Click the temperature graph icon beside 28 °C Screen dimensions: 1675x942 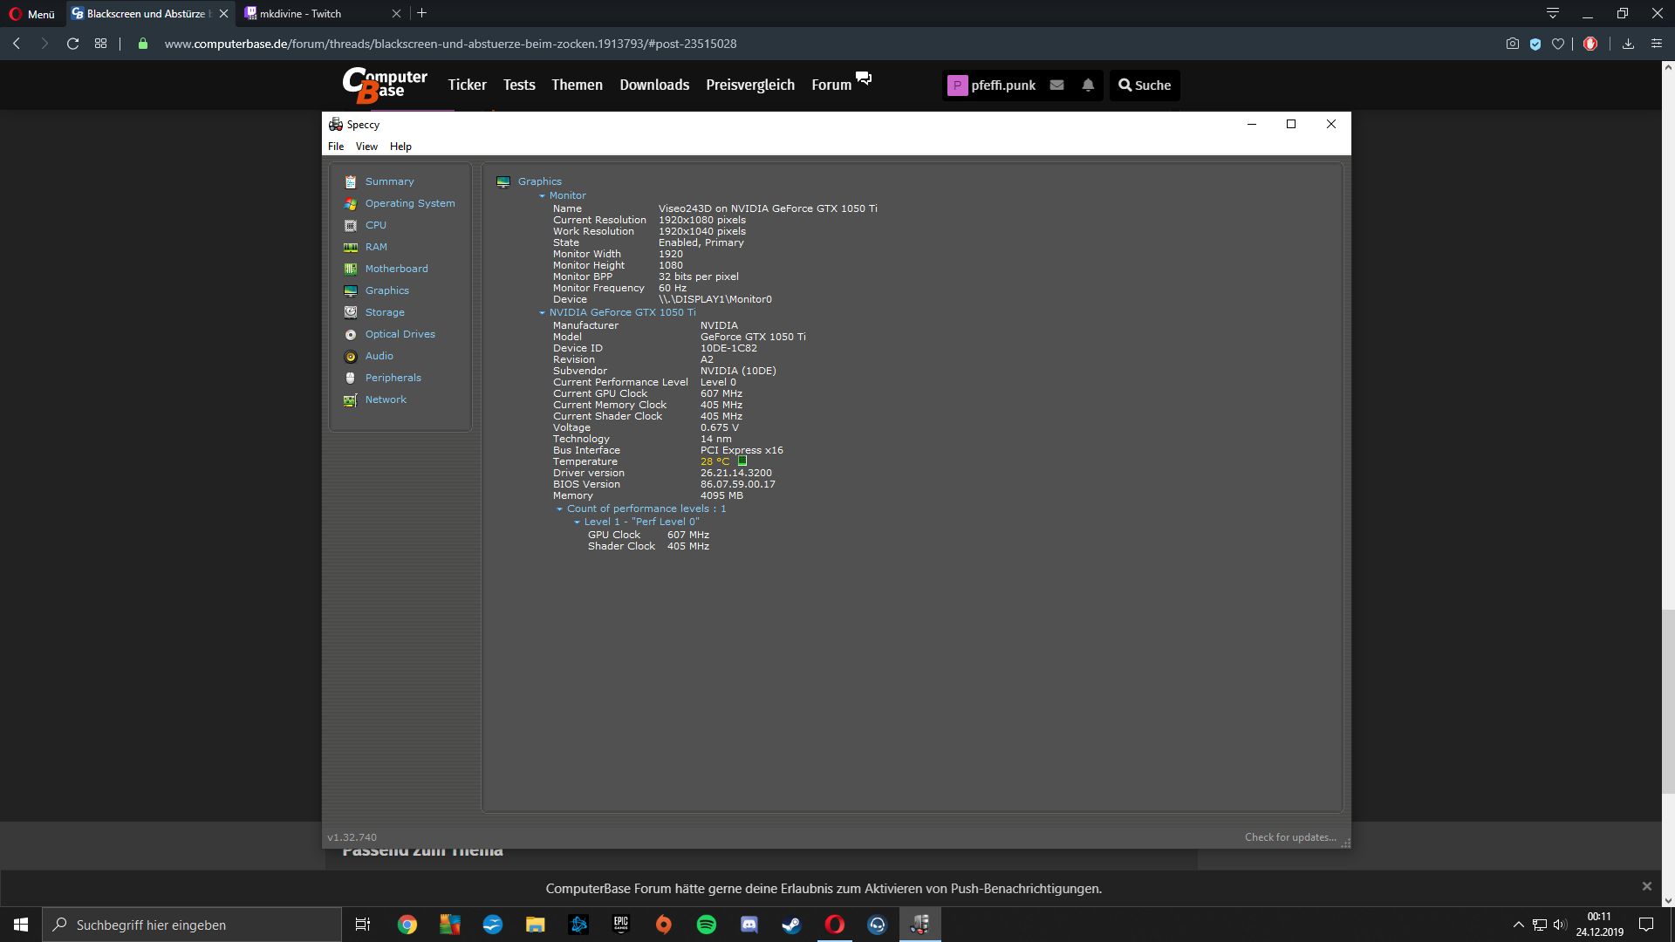pos(742,461)
